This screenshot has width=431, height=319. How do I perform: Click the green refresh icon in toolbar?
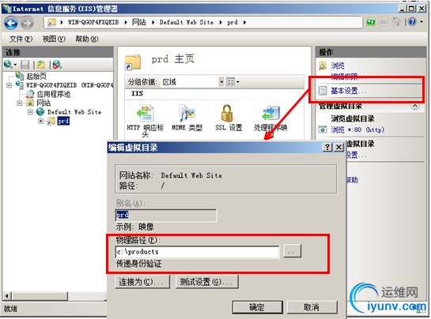pyautogui.click(x=371, y=22)
